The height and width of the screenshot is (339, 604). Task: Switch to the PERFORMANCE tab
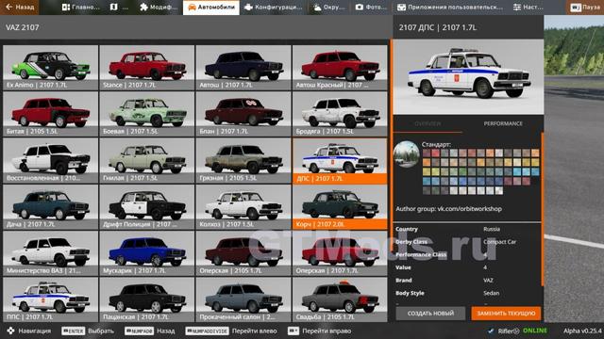click(503, 123)
